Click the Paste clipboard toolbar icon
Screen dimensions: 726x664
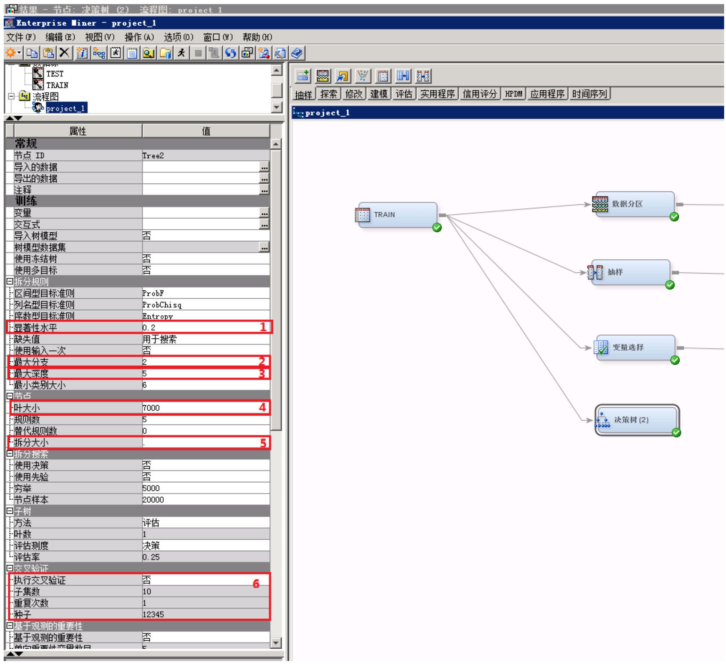click(48, 53)
